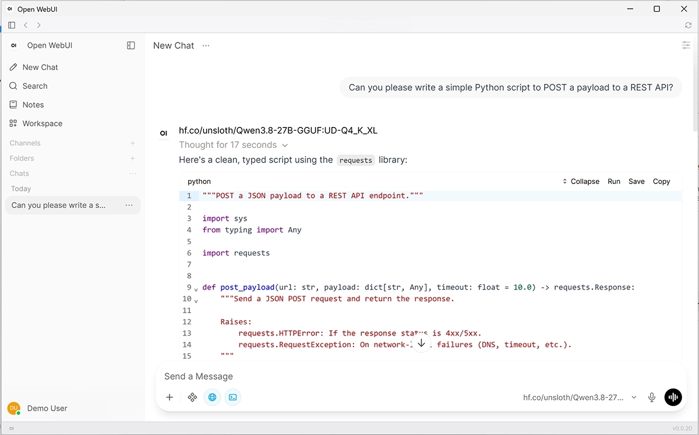Start a New Chat from the sidebar
The height and width of the screenshot is (435, 699).
pos(73,67)
